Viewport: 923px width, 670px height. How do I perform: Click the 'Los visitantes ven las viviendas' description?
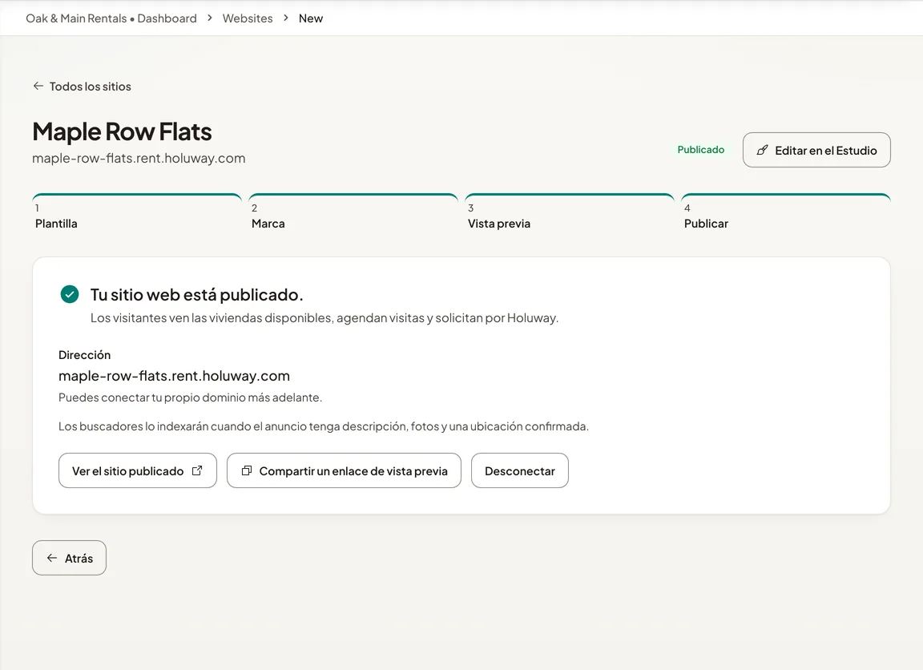coord(324,318)
